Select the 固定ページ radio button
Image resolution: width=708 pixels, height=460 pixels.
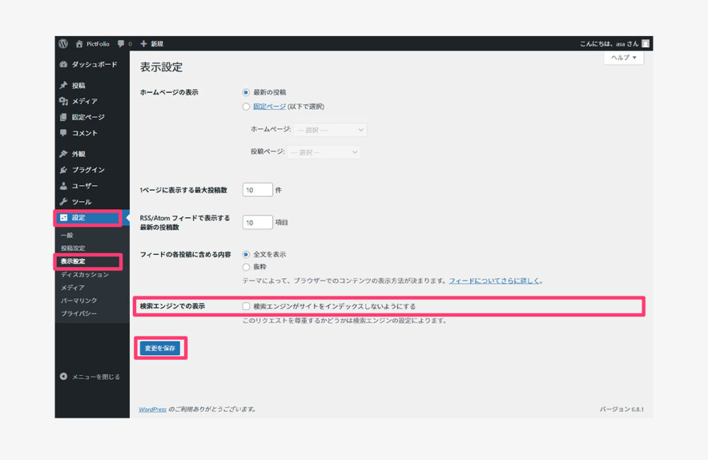(246, 107)
